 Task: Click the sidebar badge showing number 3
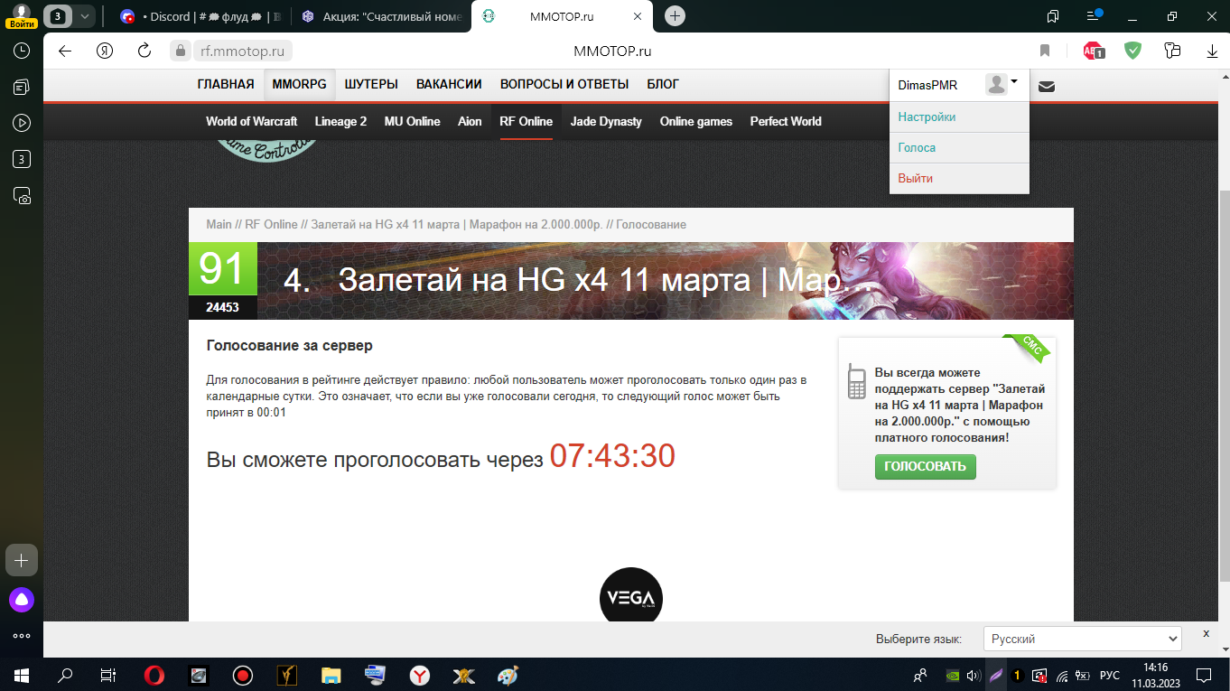click(22, 159)
